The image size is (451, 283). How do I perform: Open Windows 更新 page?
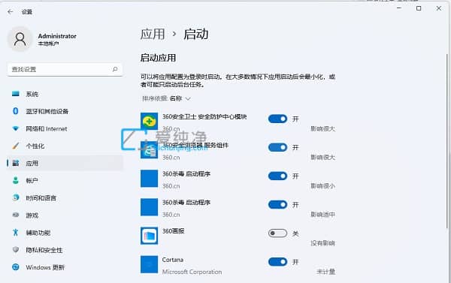point(65,267)
